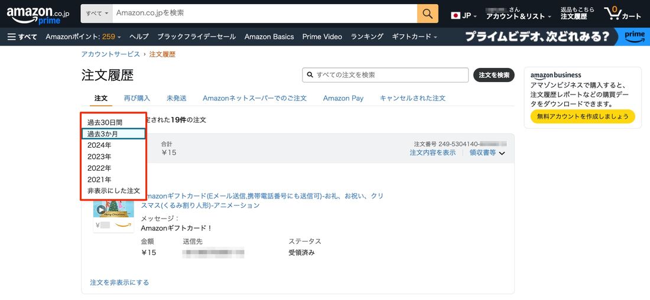Open 返品もこちら 注文履歴 header link
Image resolution: width=650 pixels, height=300 pixels.
click(x=577, y=14)
